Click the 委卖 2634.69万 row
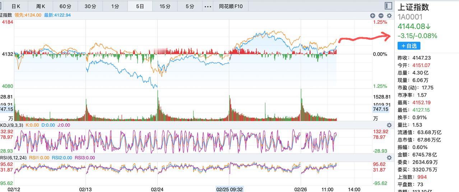The image size is (459, 192). coord(417,162)
